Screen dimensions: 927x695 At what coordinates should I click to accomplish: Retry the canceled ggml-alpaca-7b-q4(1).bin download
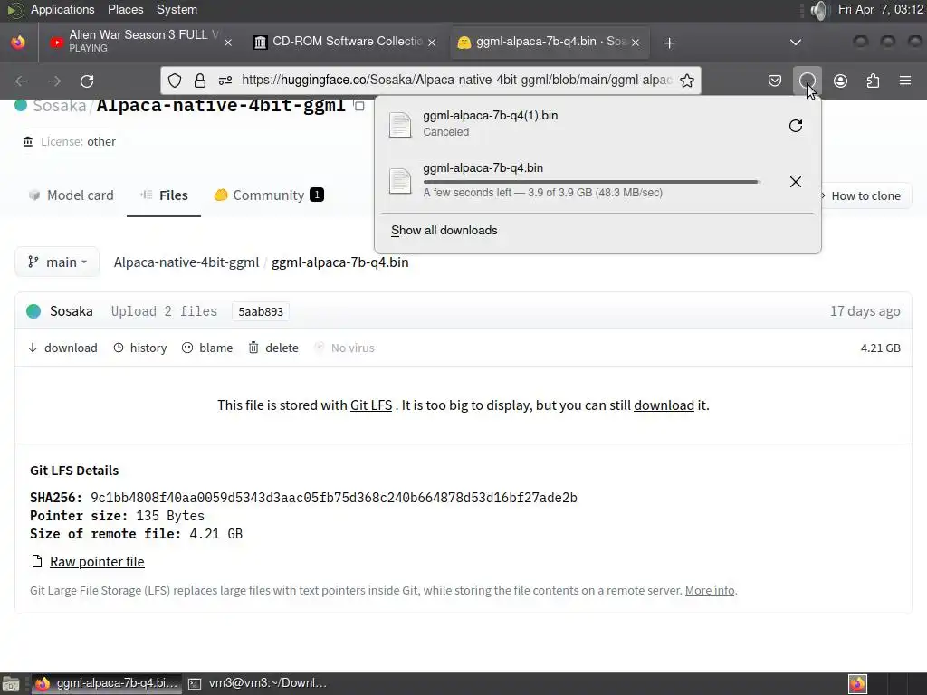tap(795, 125)
